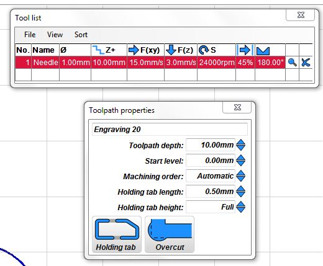Screen dimensions: 323x266
Task: Click the Machining order Automatic field
Action: 211,176
